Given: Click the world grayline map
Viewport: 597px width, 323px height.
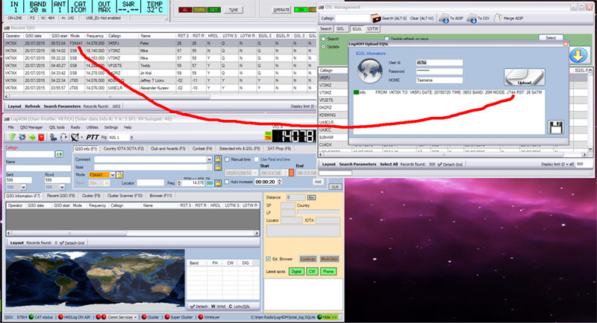Looking at the screenshot, I should (x=96, y=278).
